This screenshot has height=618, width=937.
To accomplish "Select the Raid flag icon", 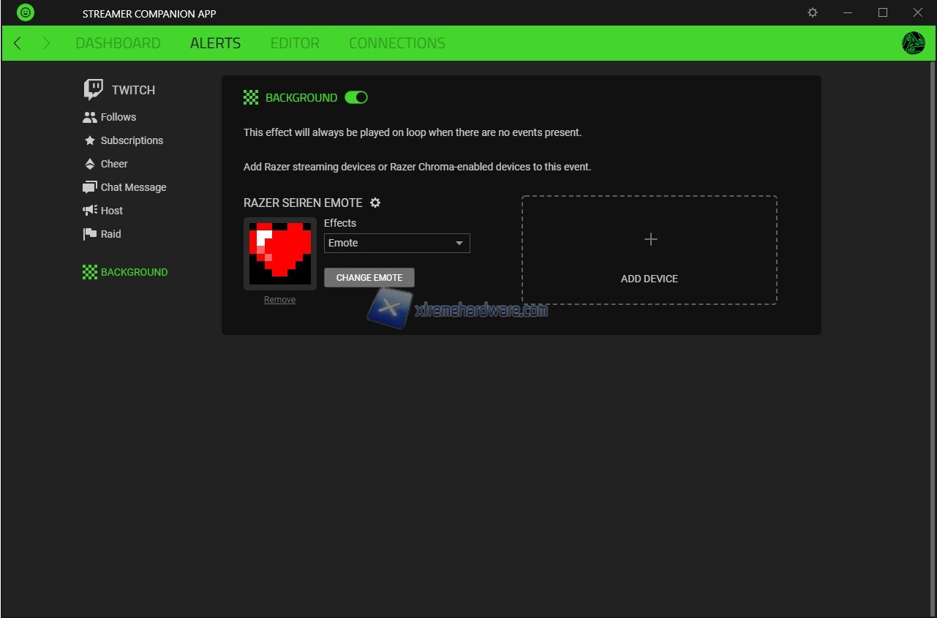I will [x=90, y=234].
